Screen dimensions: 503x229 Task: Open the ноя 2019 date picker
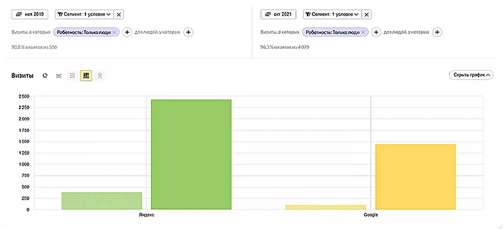pos(30,14)
